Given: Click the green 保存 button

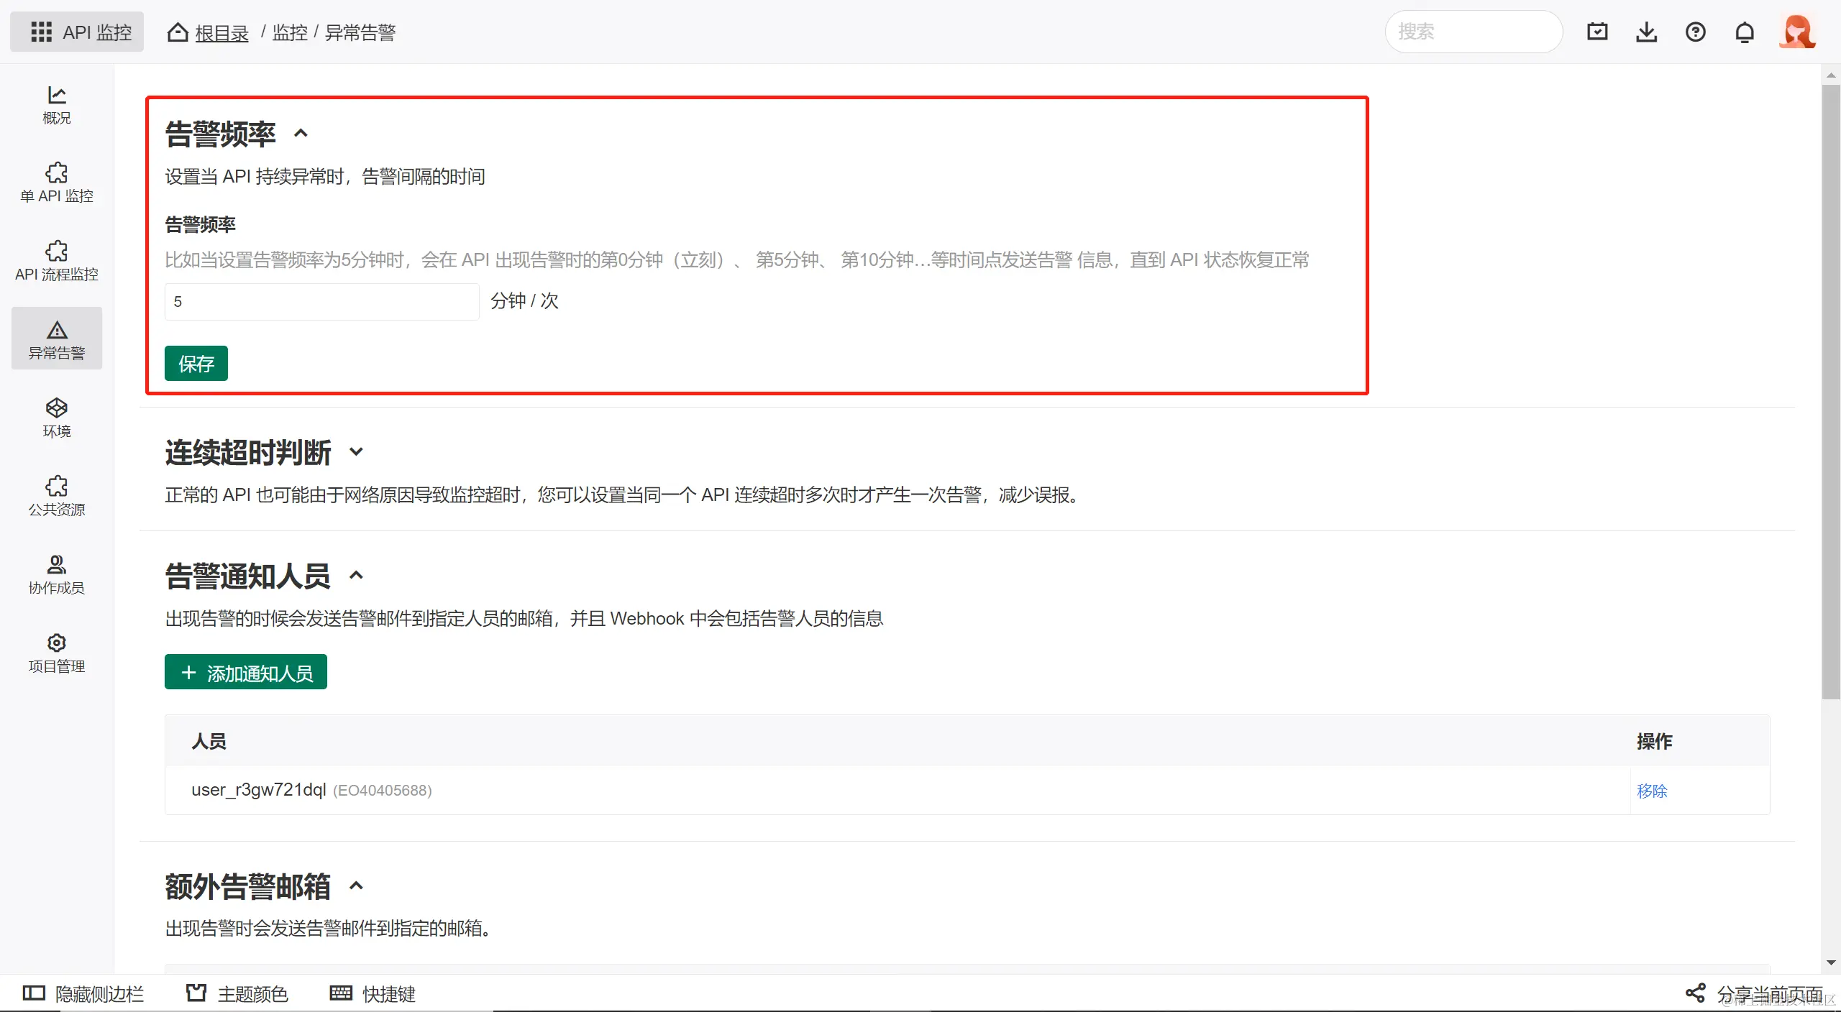Looking at the screenshot, I should 196,363.
